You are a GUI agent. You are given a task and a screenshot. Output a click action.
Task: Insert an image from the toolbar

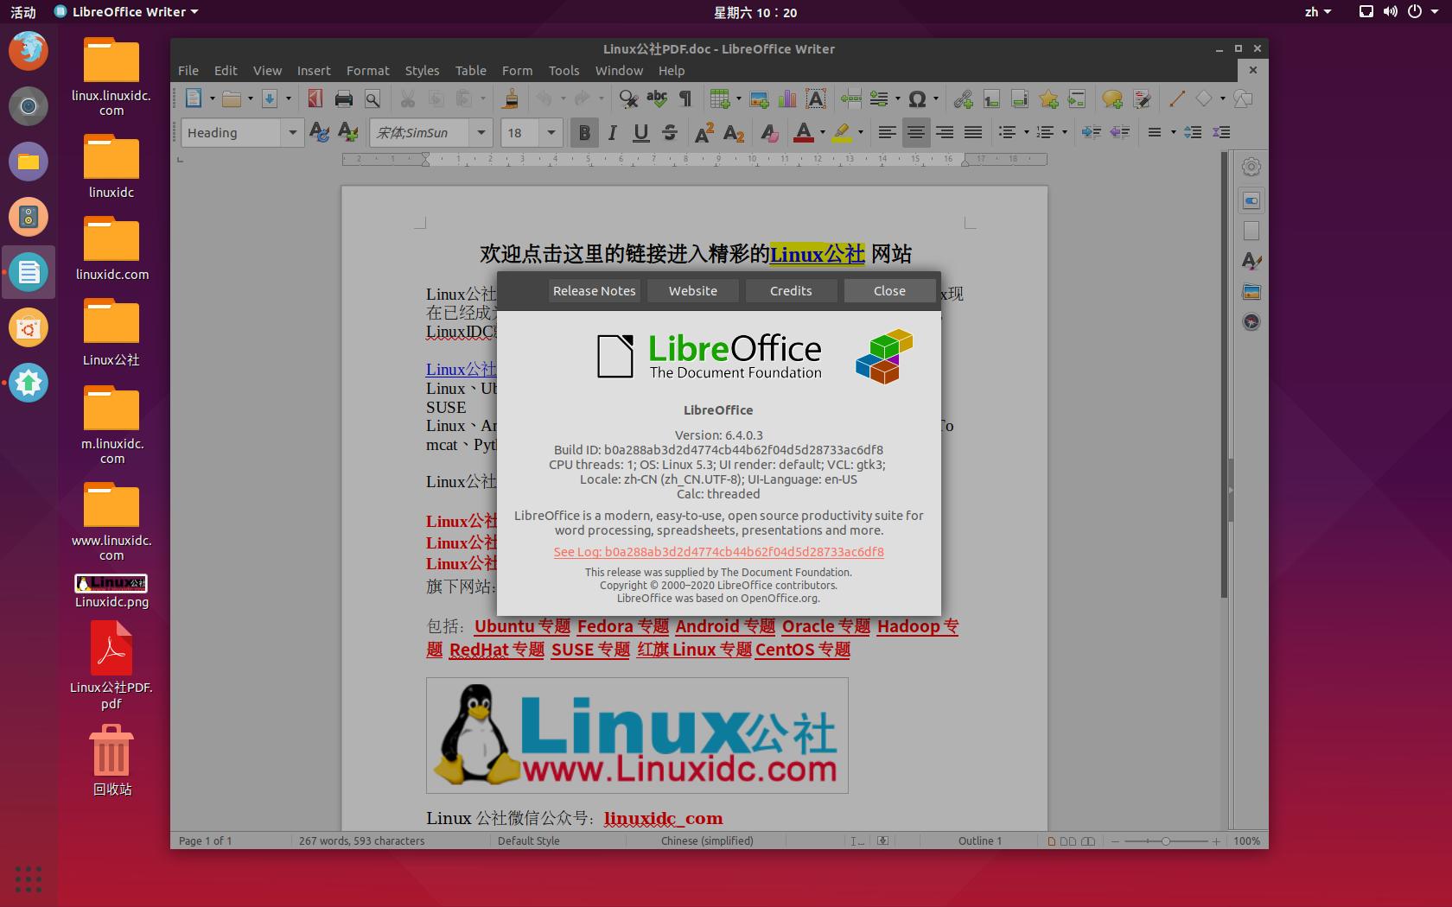point(760,98)
